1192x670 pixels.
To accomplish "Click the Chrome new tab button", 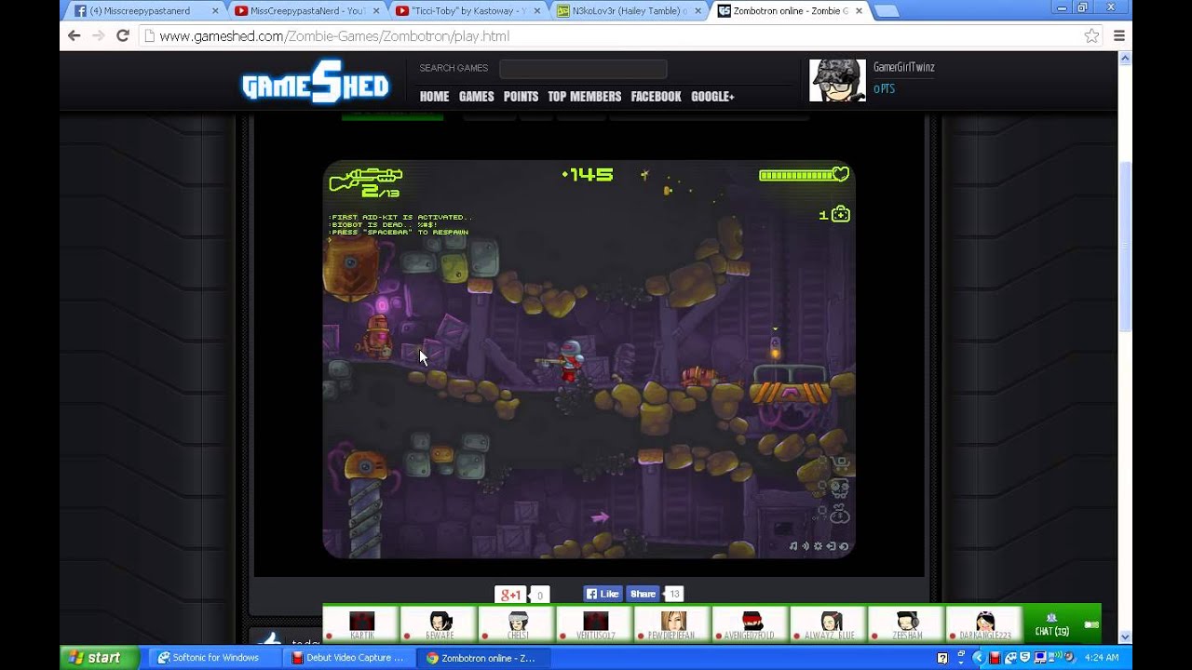I will click(886, 11).
